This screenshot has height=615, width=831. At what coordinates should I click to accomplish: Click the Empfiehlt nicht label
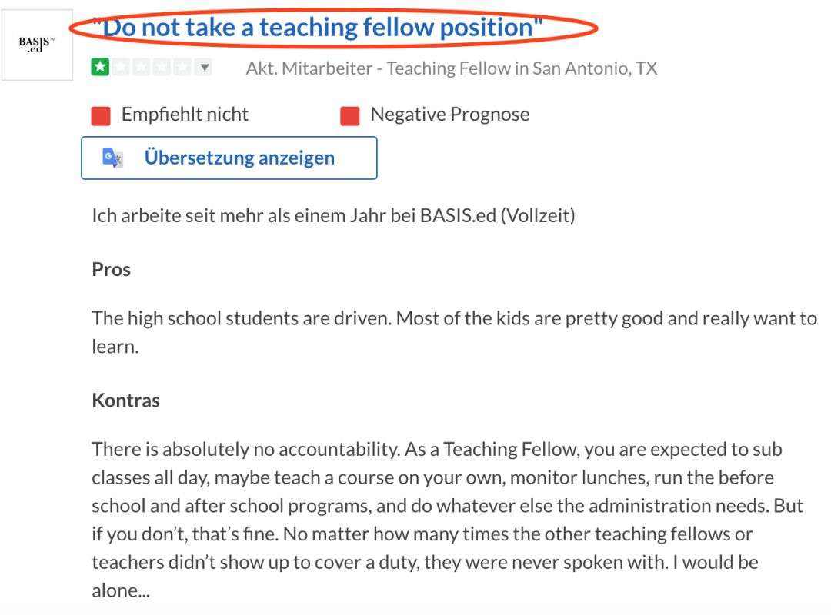tap(185, 115)
